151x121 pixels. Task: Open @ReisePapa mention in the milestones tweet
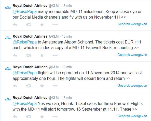pos(25,12)
